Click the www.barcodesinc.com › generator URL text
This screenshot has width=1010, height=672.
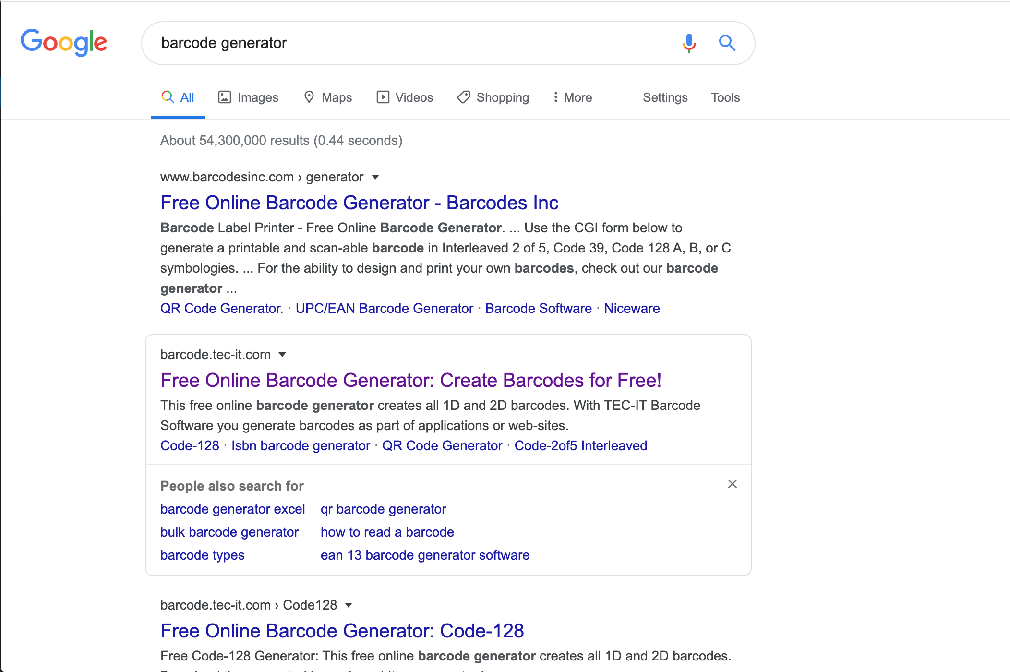[x=262, y=177]
